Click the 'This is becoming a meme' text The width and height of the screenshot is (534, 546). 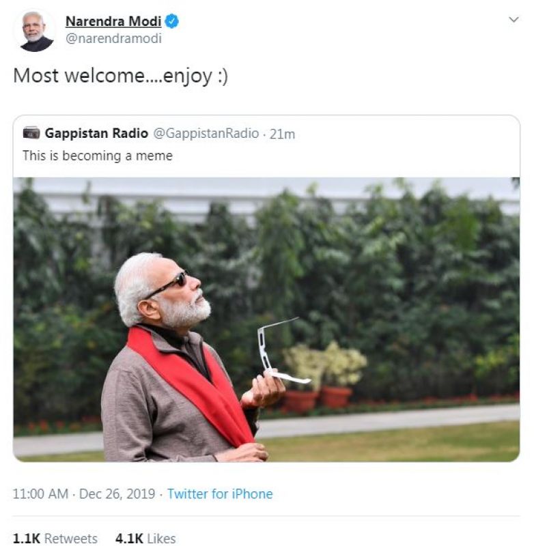(x=97, y=156)
